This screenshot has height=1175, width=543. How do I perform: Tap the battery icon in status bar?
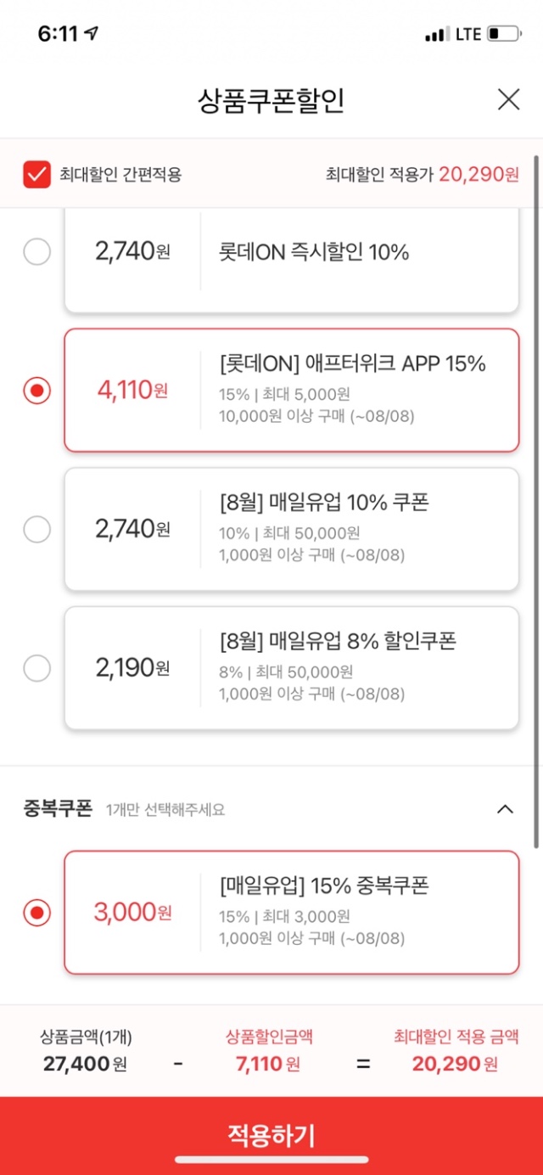(x=504, y=35)
